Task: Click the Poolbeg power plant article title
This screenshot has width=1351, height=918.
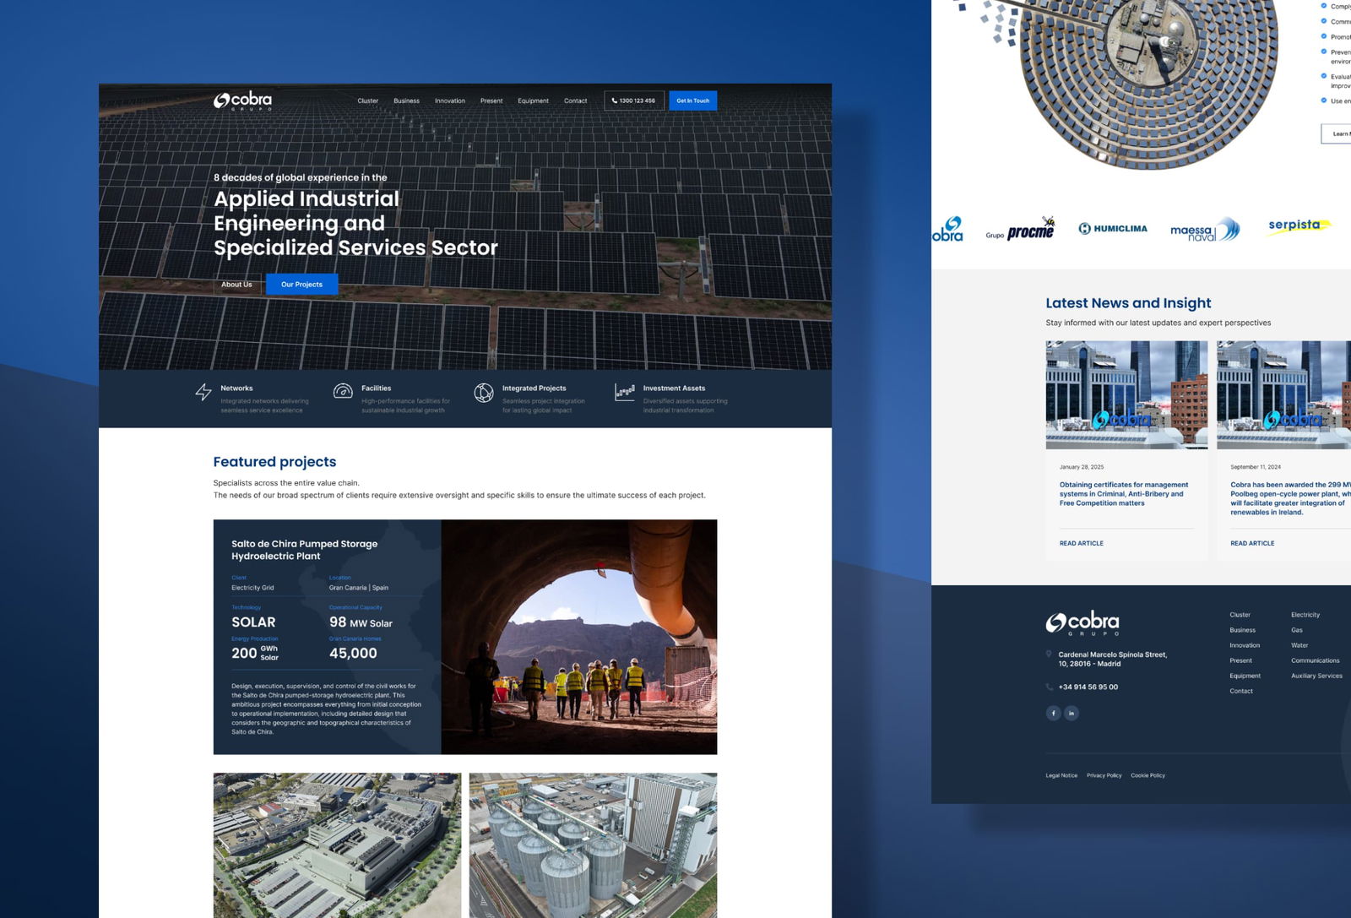Action: click(1290, 498)
